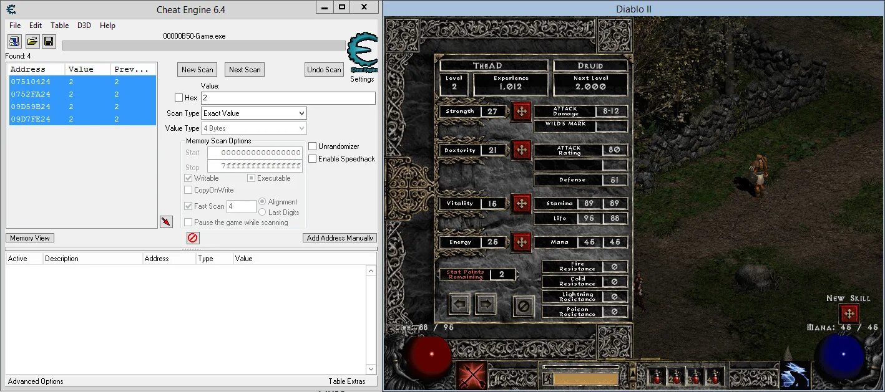885x392 pixels.
Task: Open the process list selector
Action: [14, 41]
